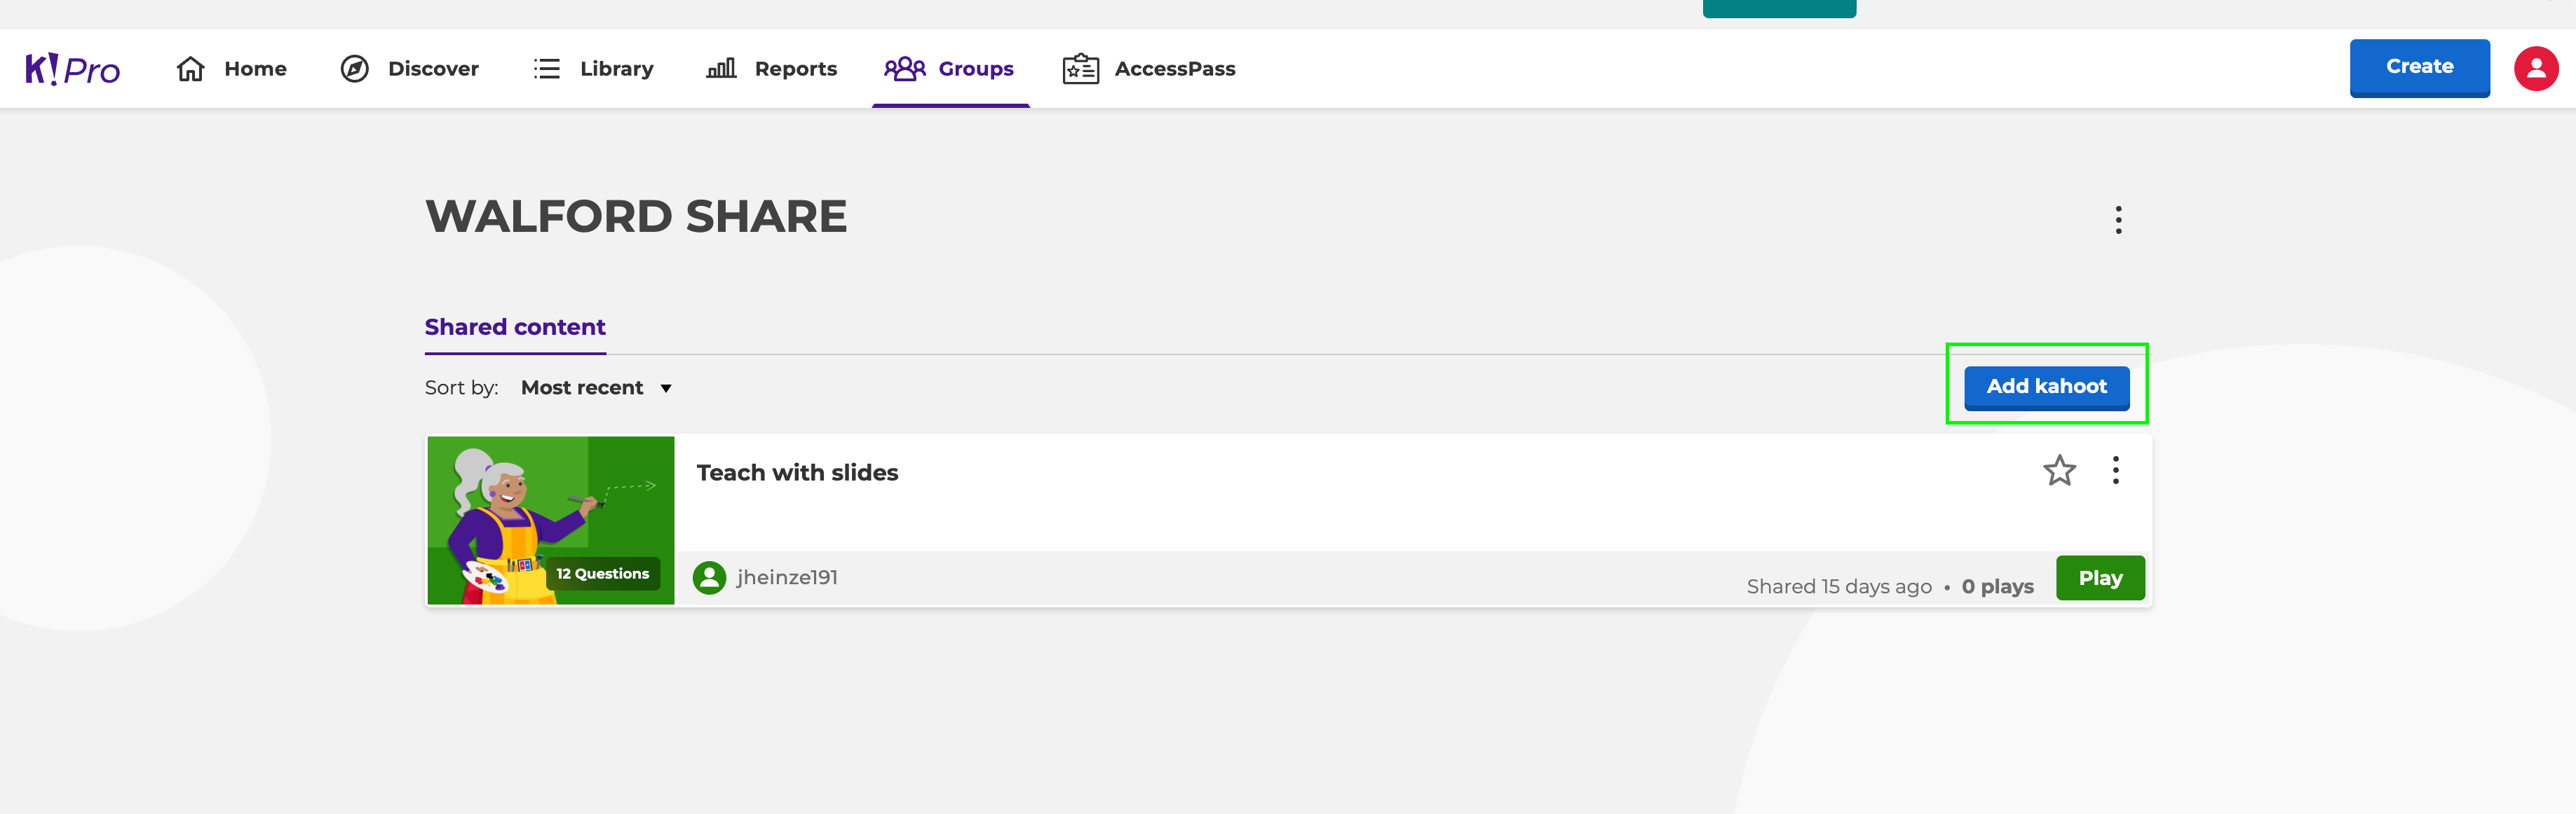The width and height of the screenshot is (2576, 814).
Task: Click the Groups people icon
Action: click(904, 69)
